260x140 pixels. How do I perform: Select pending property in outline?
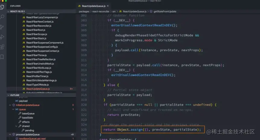(x=30, y=130)
